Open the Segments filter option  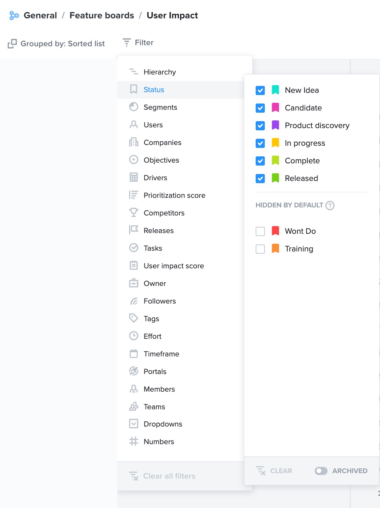[180, 107]
